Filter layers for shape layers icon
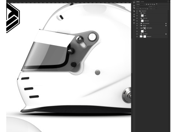 coord(152,4)
